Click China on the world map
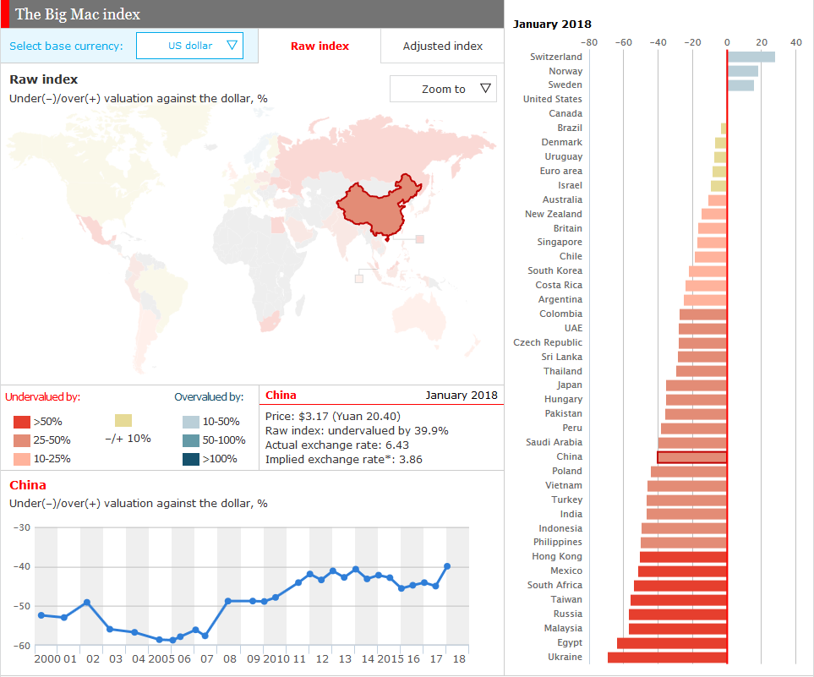The height and width of the screenshot is (677, 814). (379, 208)
